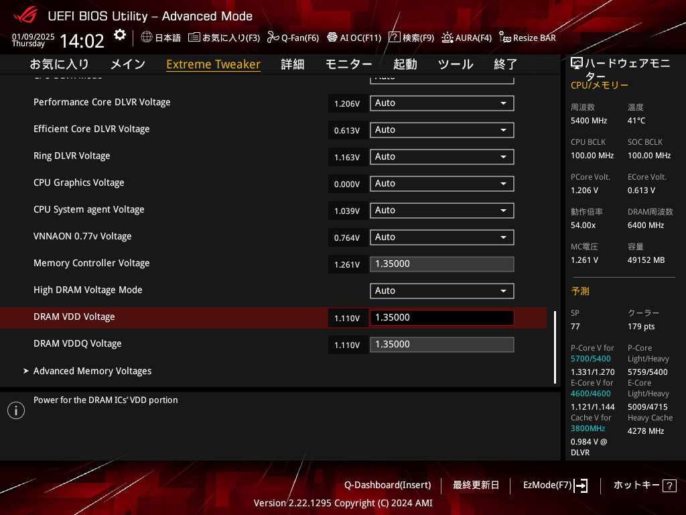
Task: Switch to the モニター tab
Action: 348,64
